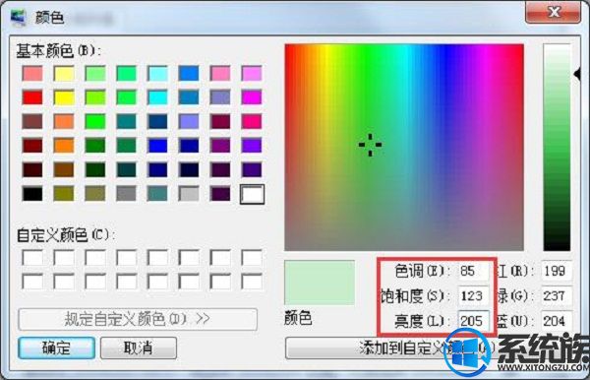Image resolution: width=590 pixels, height=380 pixels.
Task: Choose the bright cyan swatch in the second row
Action: click(157, 97)
